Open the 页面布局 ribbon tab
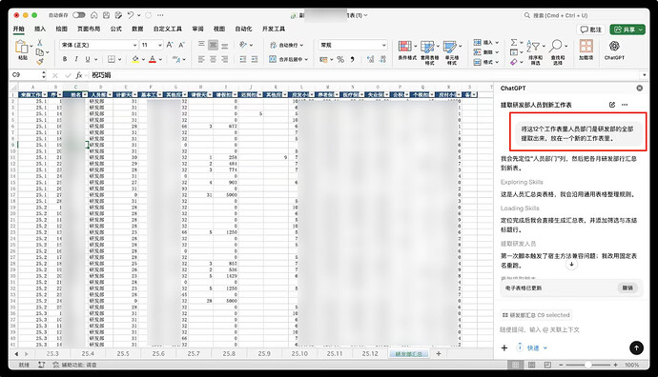This screenshot has height=377, width=658. [89, 29]
